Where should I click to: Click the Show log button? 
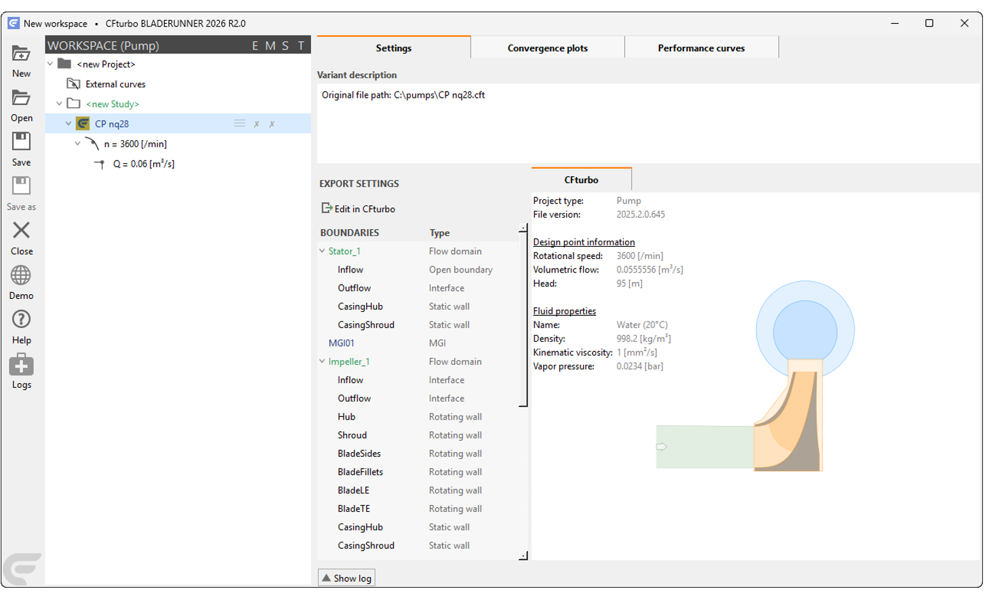tap(346, 578)
